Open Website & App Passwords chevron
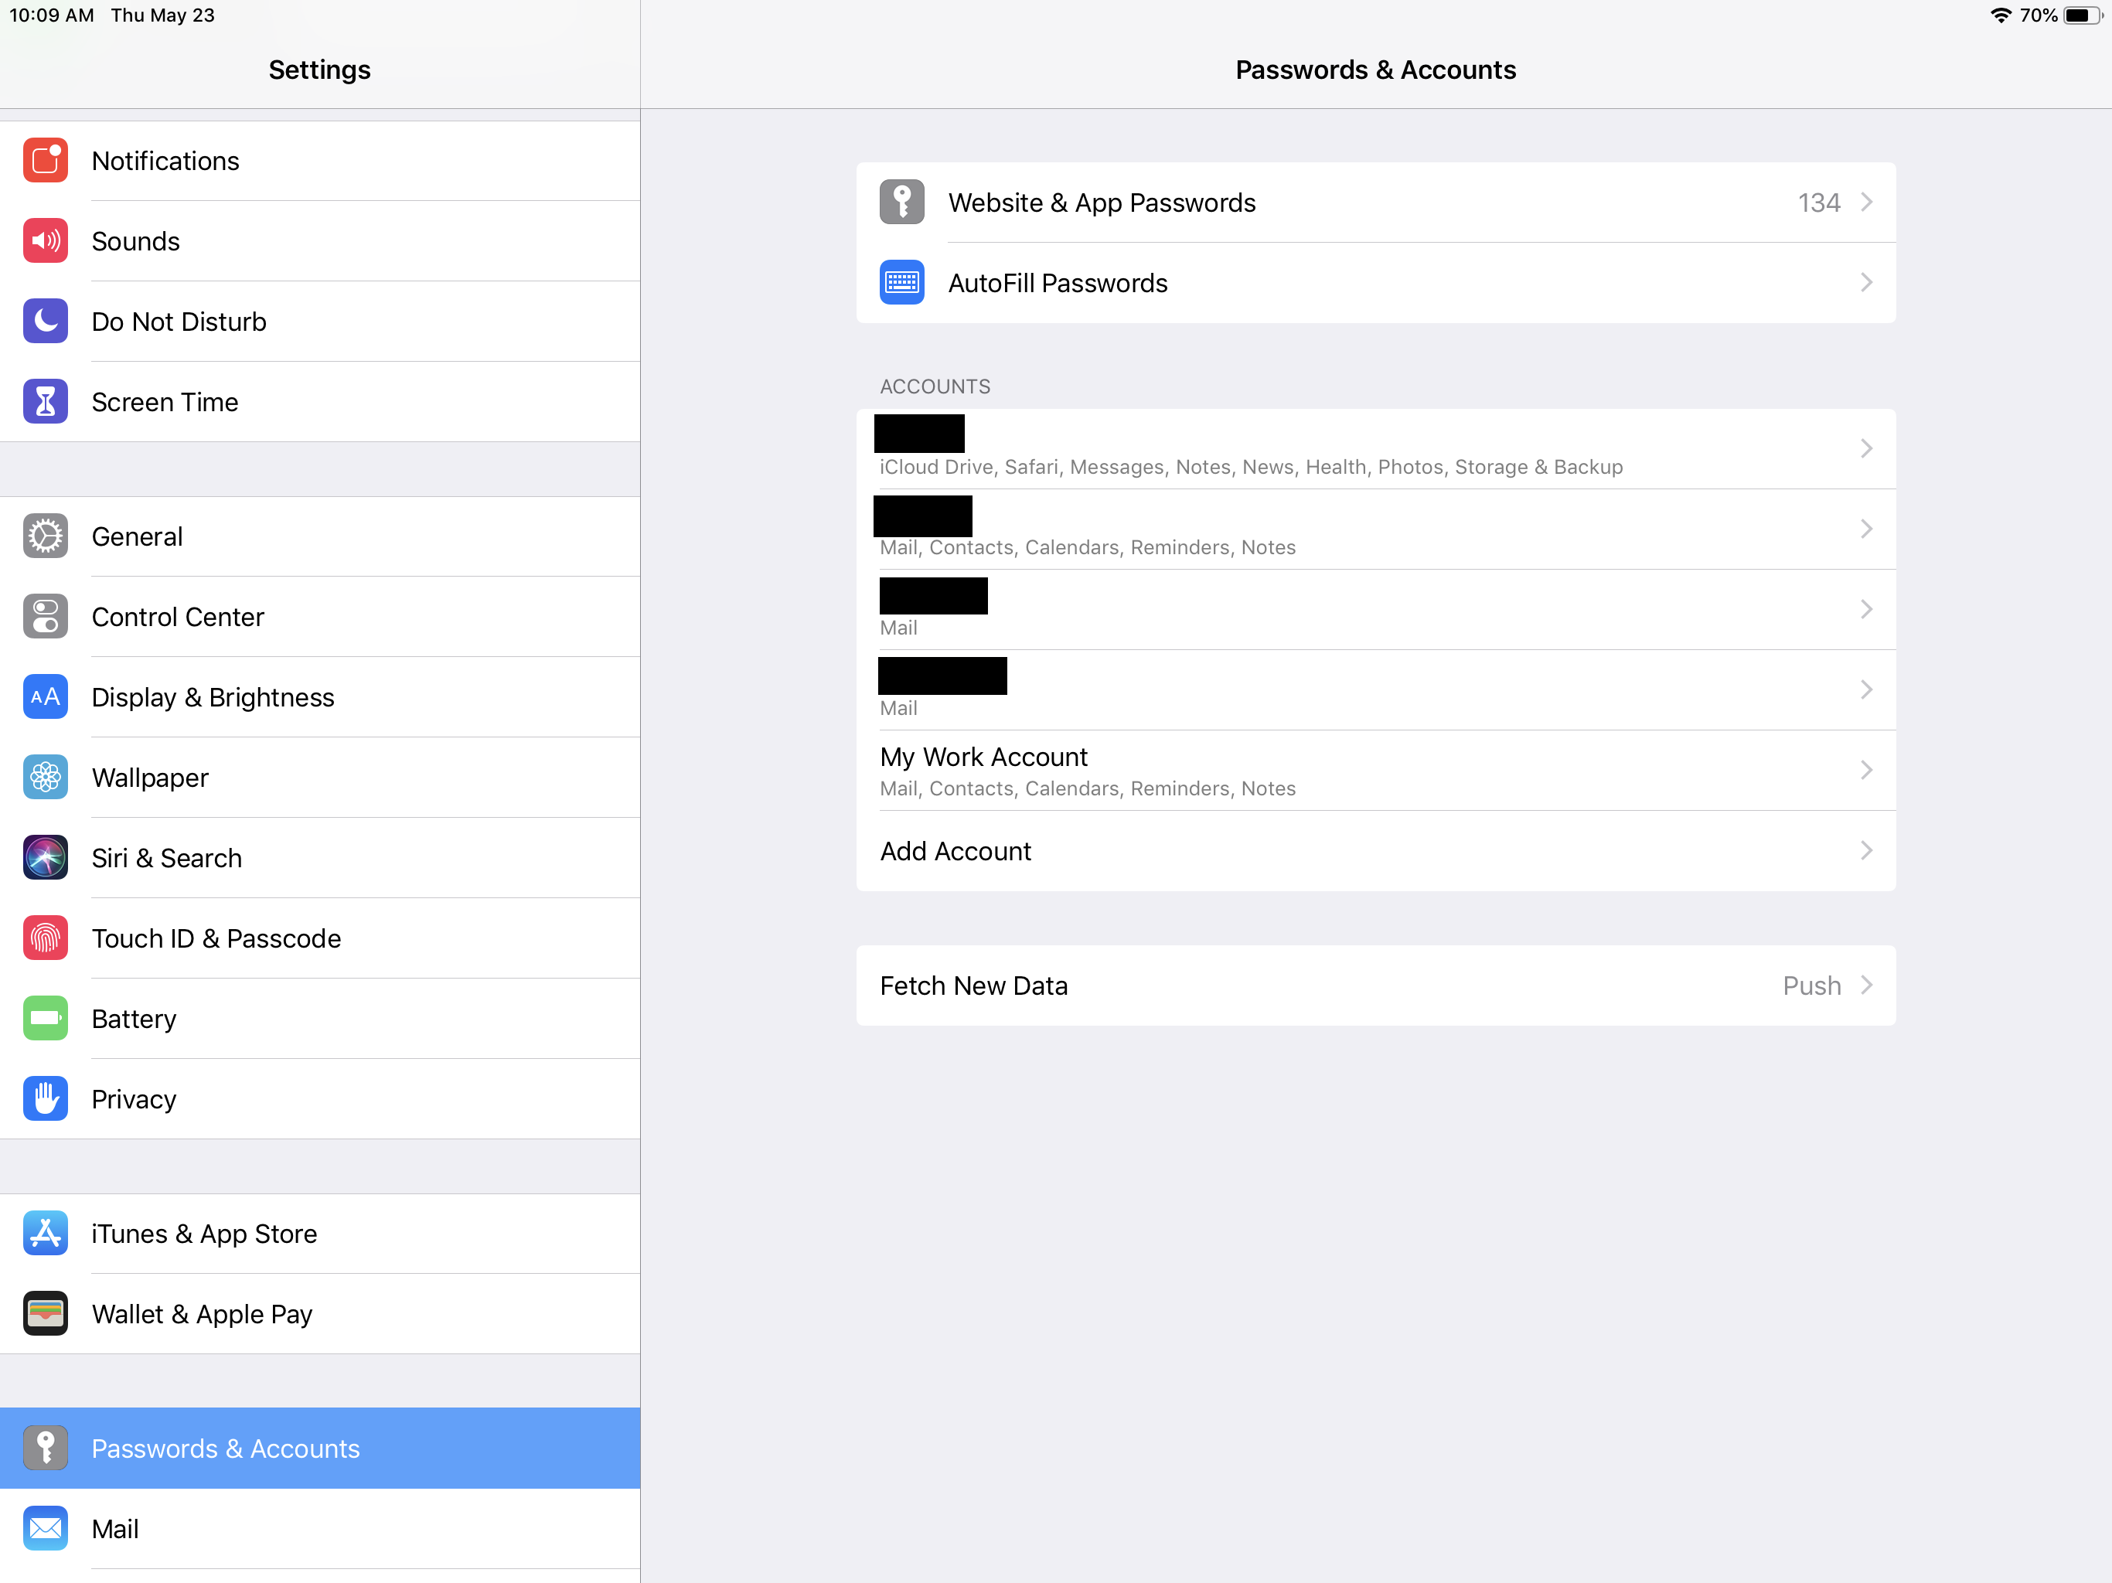Viewport: 2112px width, 1583px height. pos(1865,203)
